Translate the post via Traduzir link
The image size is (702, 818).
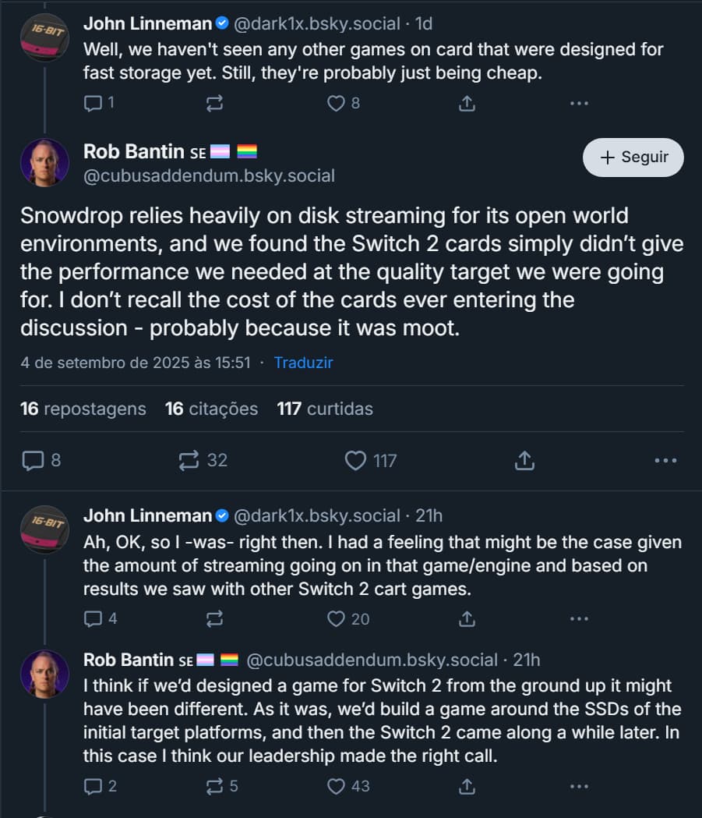[x=303, y=363]
